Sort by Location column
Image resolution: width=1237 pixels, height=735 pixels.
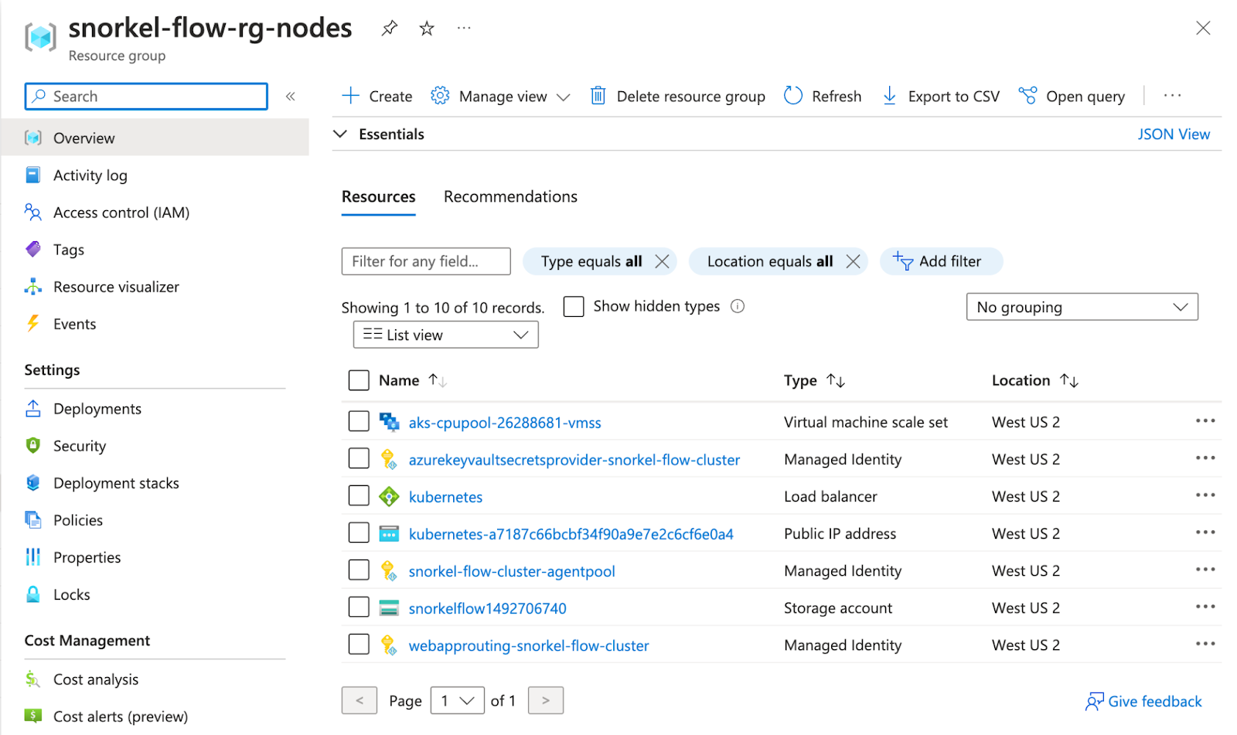1035,380
